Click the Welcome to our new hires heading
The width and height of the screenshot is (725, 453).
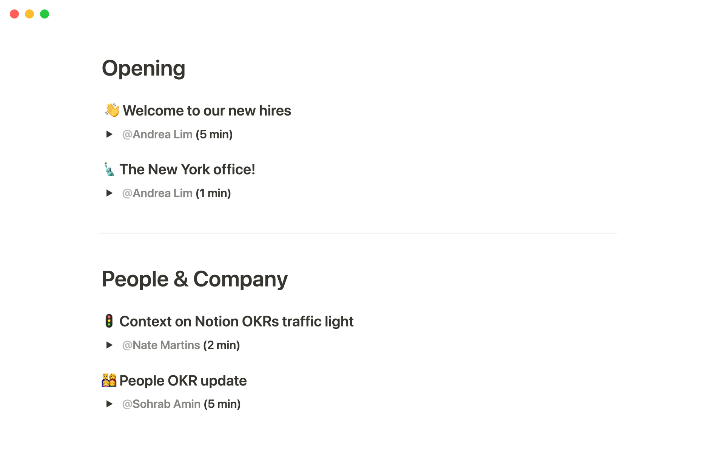click(x=207, y=111)
